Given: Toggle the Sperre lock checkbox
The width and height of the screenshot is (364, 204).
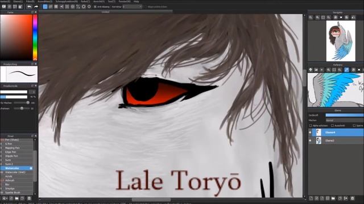Looking at the screenshot, I should (354, 126).
